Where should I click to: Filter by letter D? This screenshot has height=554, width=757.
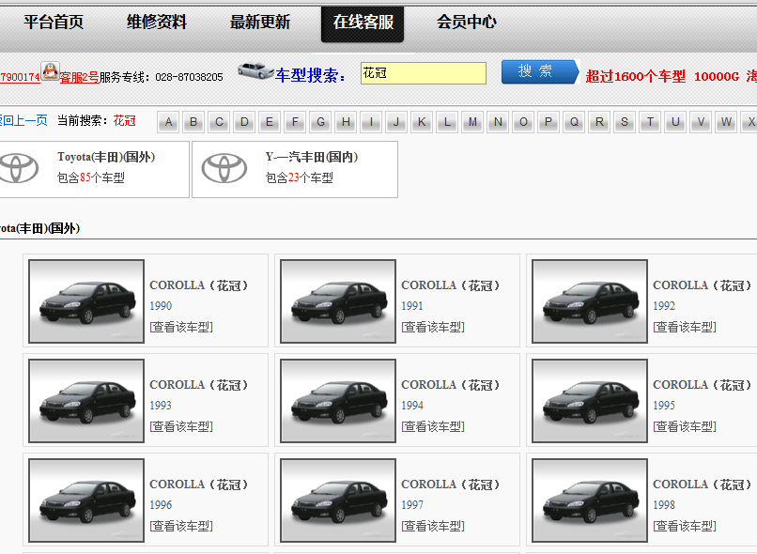click(244, 122)
